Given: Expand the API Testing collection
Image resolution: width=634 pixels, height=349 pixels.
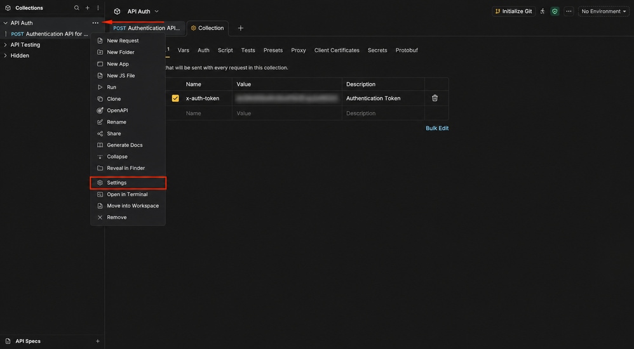Looking at the screenshot, I should (5, 45).
